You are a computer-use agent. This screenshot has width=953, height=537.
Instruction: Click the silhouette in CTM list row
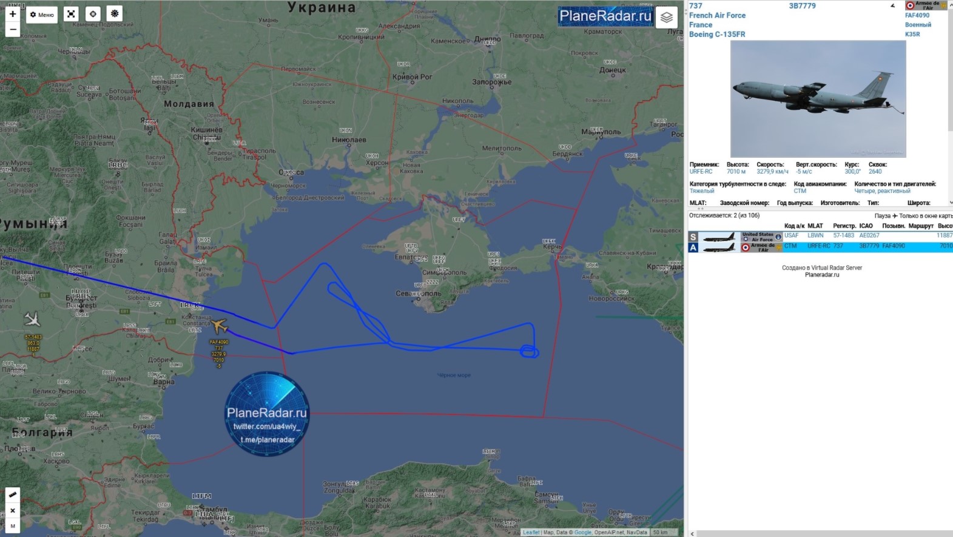coord(719,248)
